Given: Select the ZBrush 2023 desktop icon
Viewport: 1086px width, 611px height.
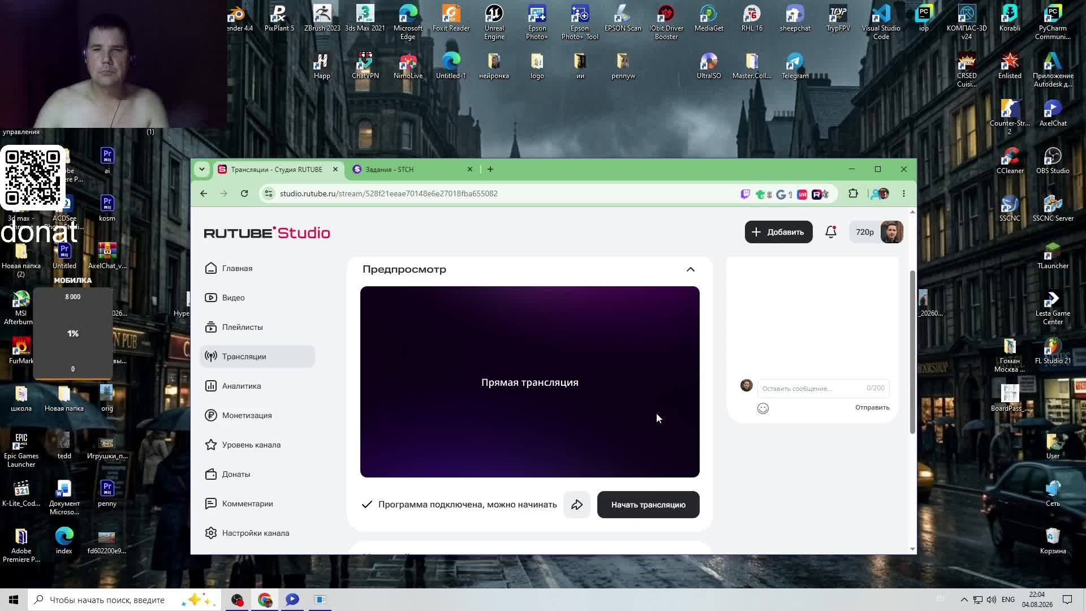Looking at the screenshot, I should tap(322, 18).
